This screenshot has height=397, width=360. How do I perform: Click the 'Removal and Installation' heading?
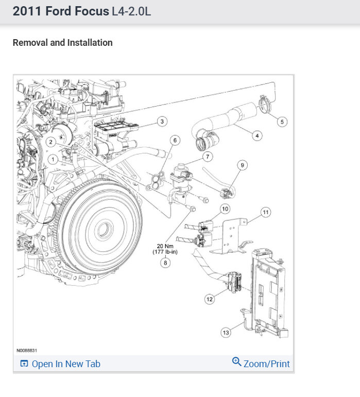coord(62,43)
